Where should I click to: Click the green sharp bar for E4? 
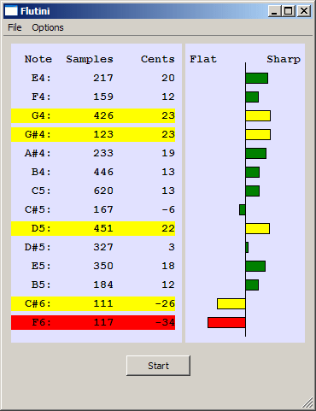coord(257,79)
